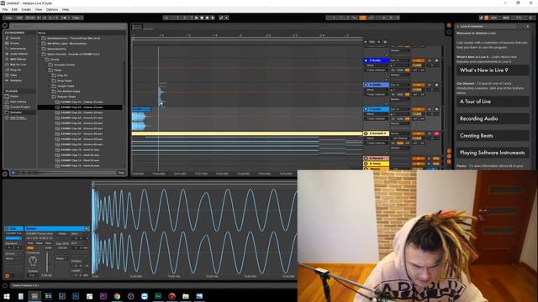Click the transport Stop button
The width and height of the screenshot is (538, 302).
[202, 18]
